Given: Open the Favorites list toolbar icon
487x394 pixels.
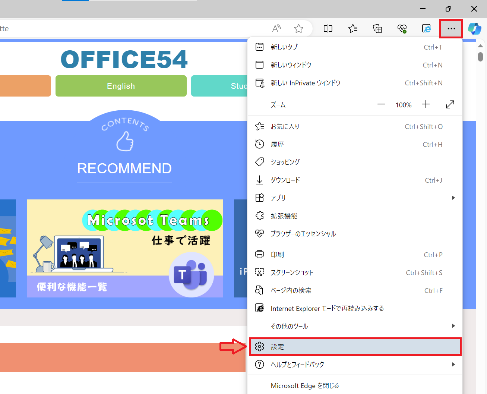Looking at the screenshot, I should coord(353,29).
